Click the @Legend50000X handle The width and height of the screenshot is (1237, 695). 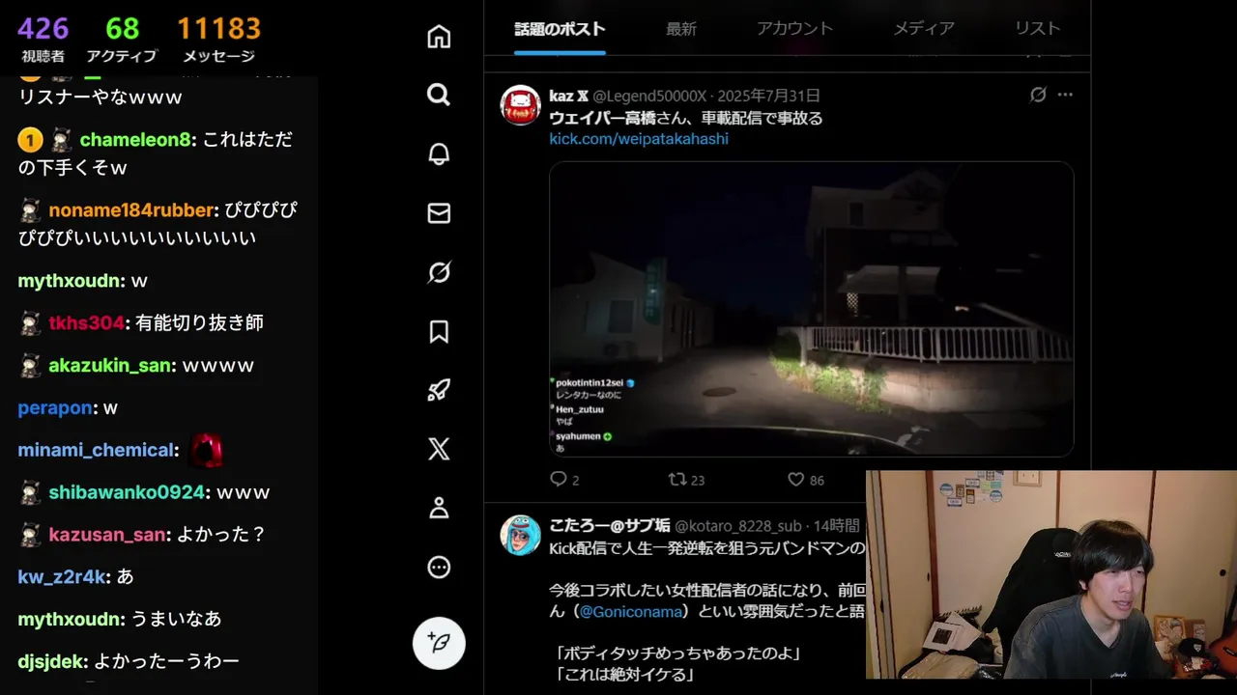click(648, 96)
